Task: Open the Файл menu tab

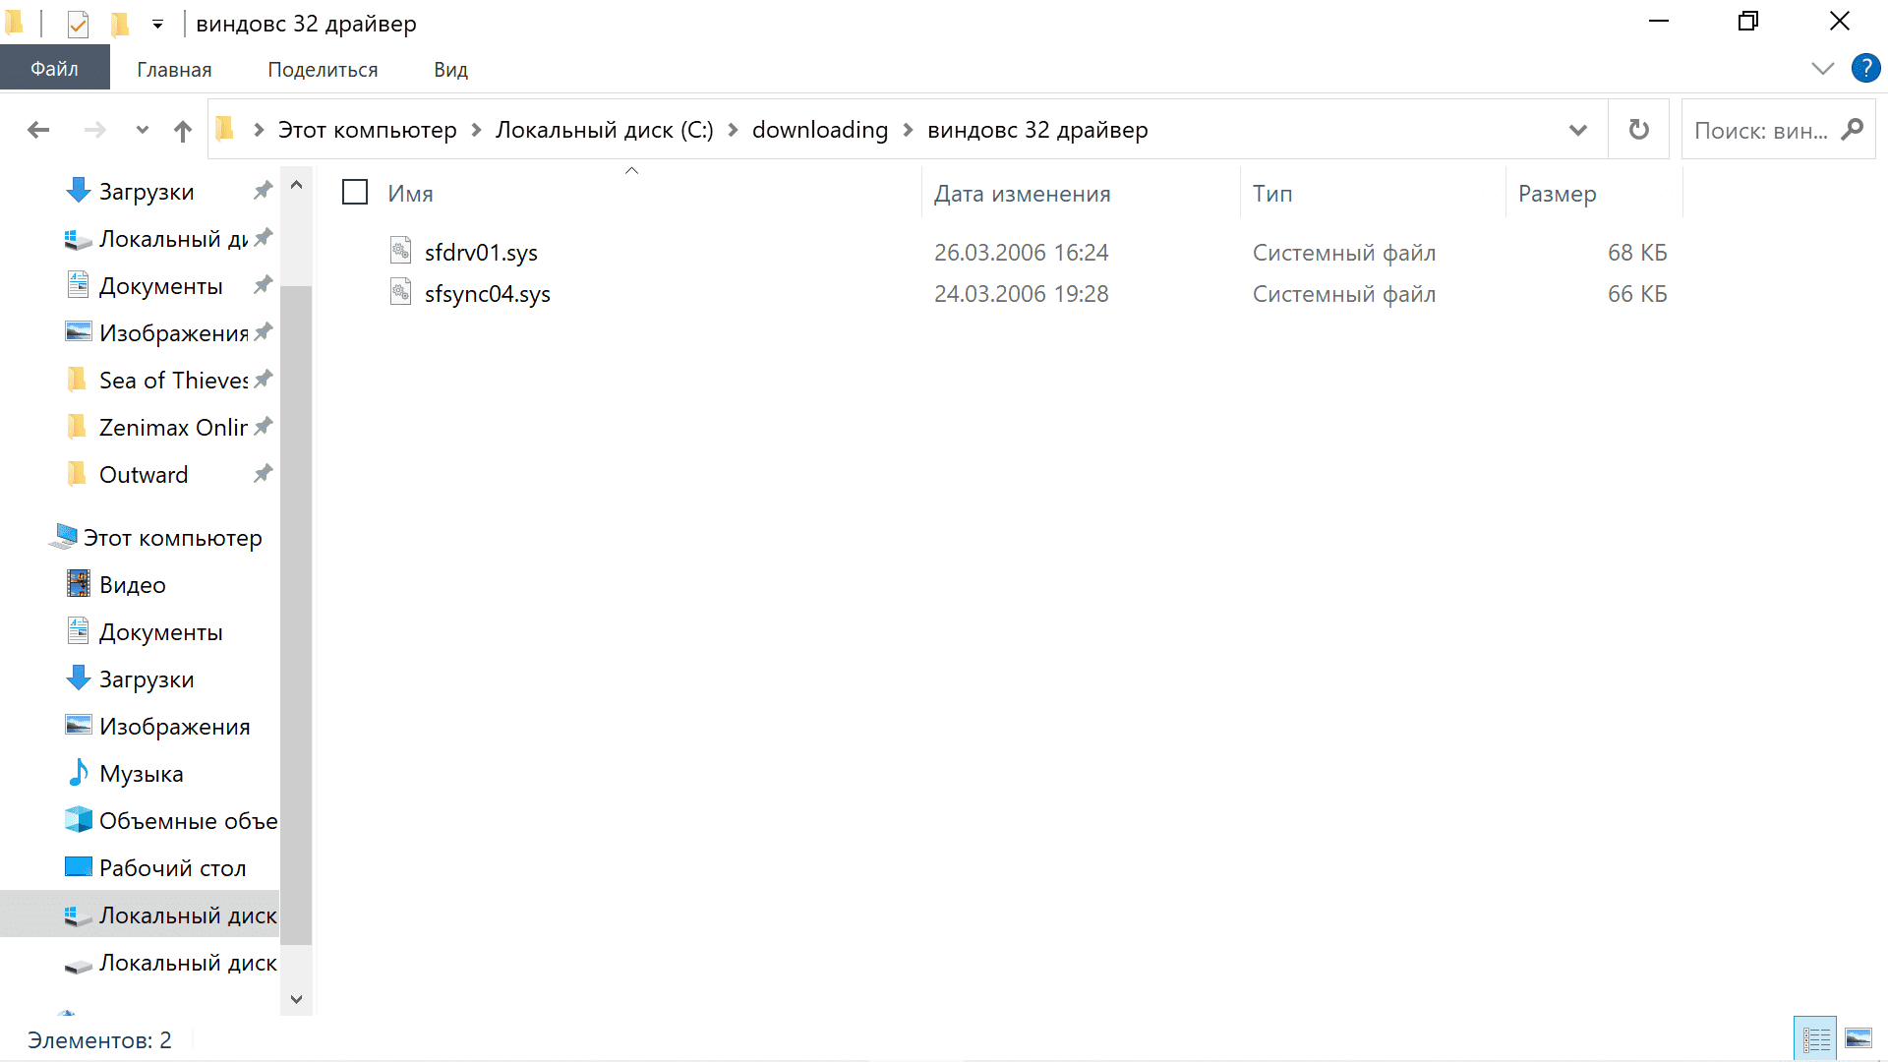Action: 54,69
